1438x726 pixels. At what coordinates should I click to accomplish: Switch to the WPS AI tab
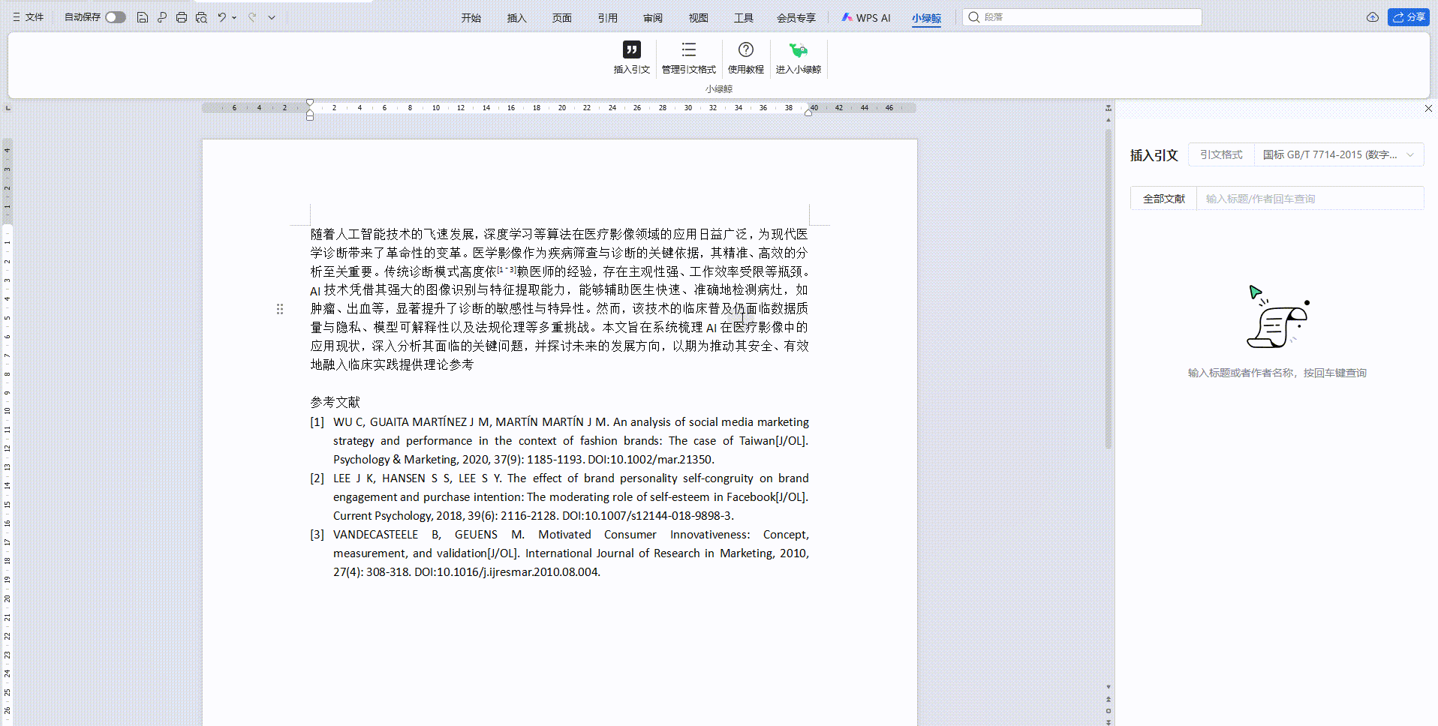click(x=866, y=18)
